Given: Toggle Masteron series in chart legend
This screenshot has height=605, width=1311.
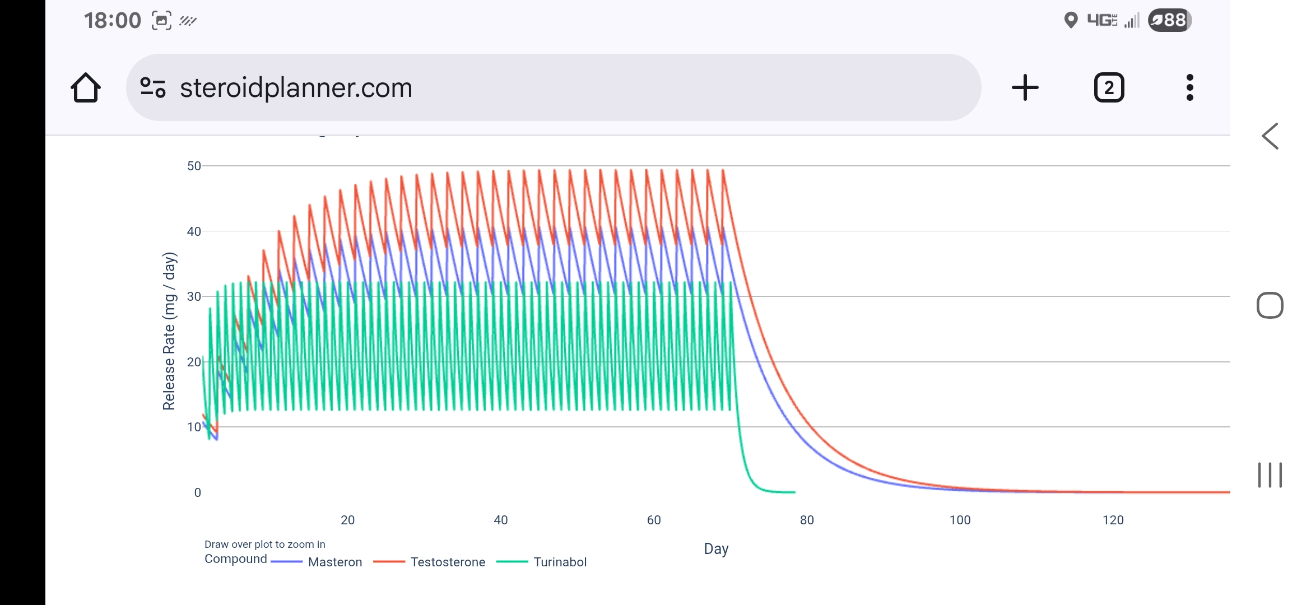Looking at the screenshot, I should pos(334,562).
